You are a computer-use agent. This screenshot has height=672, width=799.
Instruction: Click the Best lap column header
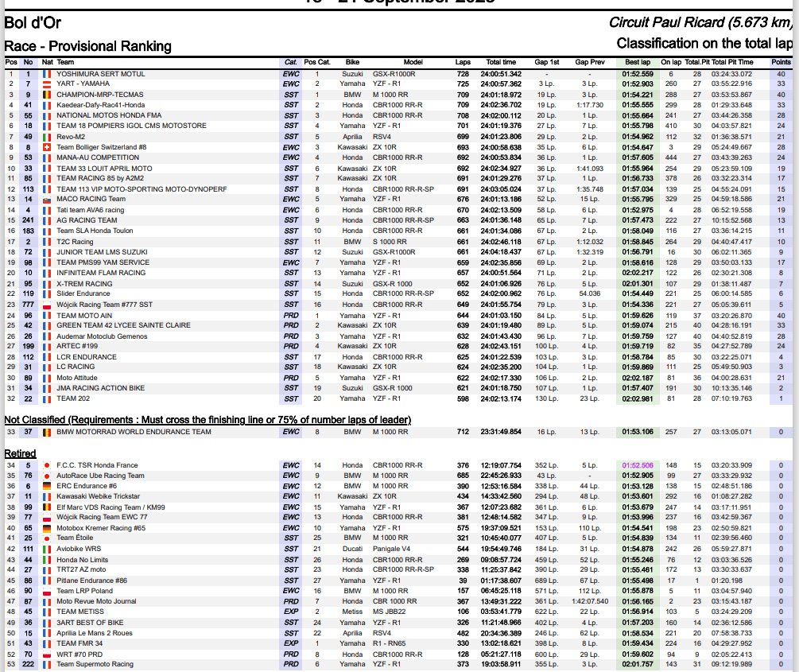click(638, 62)
